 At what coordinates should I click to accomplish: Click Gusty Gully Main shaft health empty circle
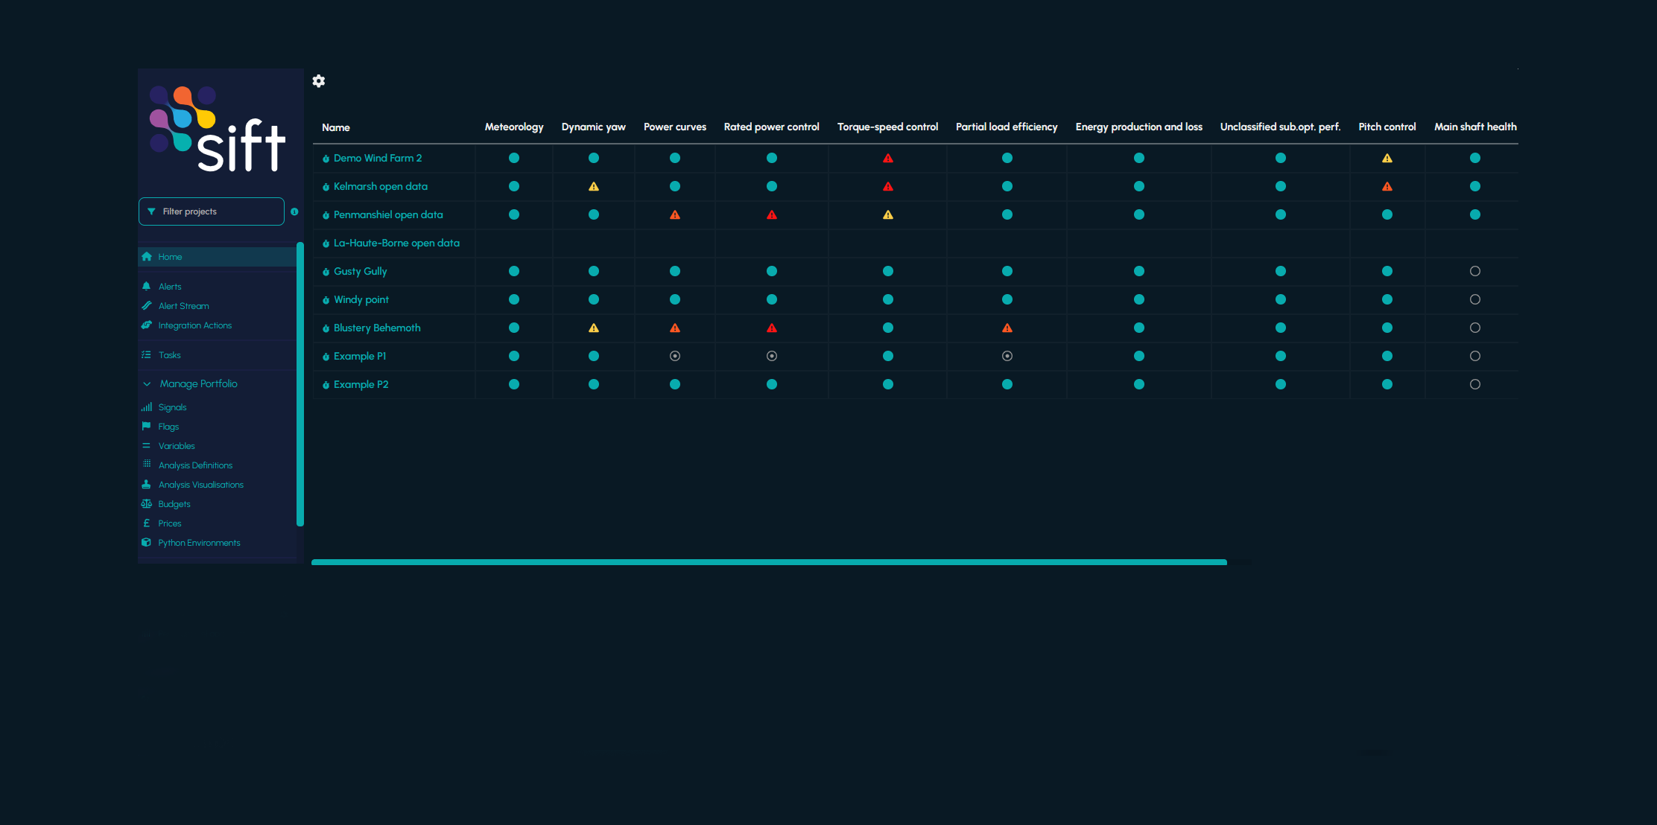pyautogui.click(x=1475, y=272)
